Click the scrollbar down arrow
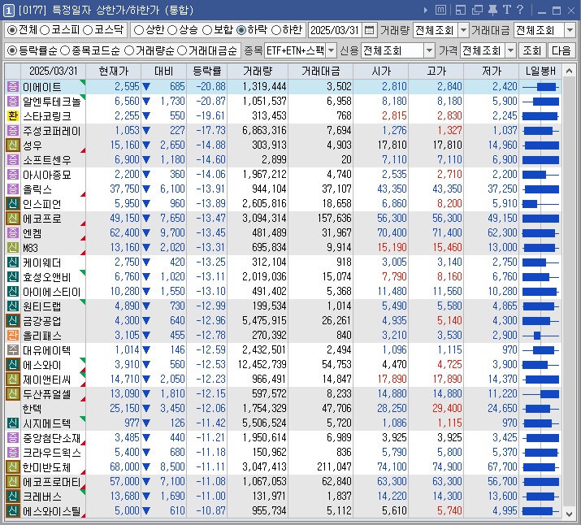Image resolution: width=581 pixels, height=525 pixels. point(569,514)
